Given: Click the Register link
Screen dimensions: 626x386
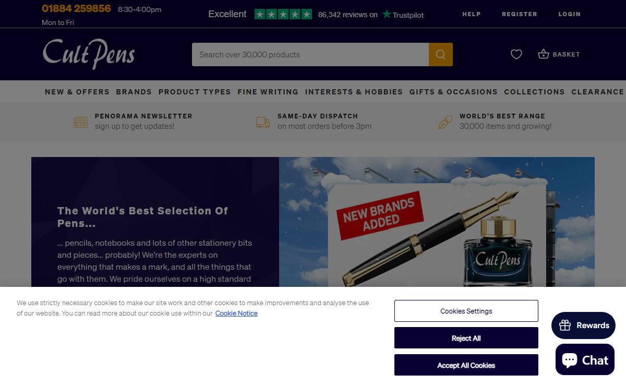Looking at the screenshot, I should coord(520,14).
